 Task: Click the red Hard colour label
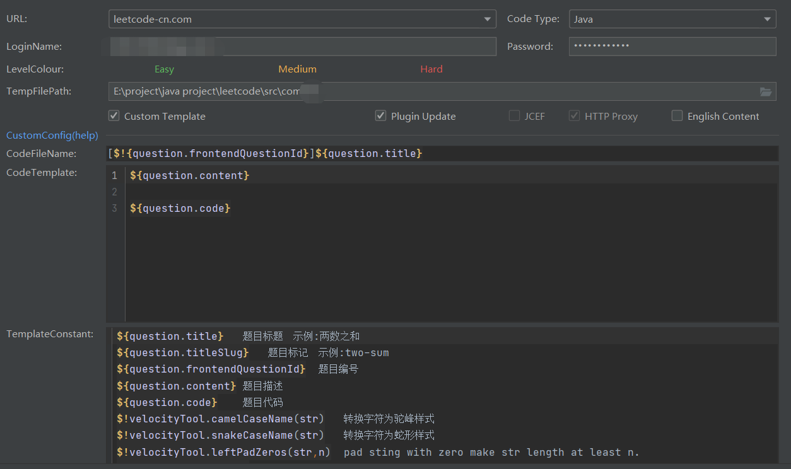[431, 69]
